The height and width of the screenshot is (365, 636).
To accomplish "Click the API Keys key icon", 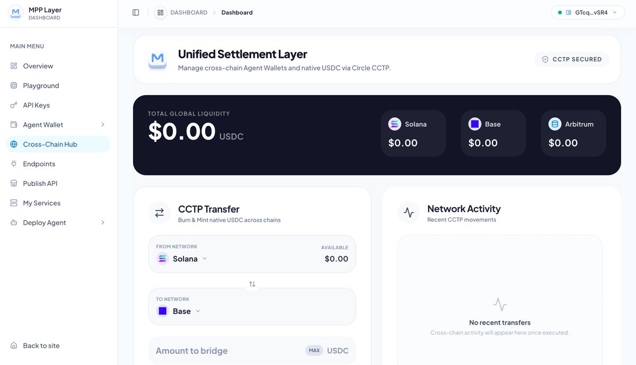I will point(14,105).
